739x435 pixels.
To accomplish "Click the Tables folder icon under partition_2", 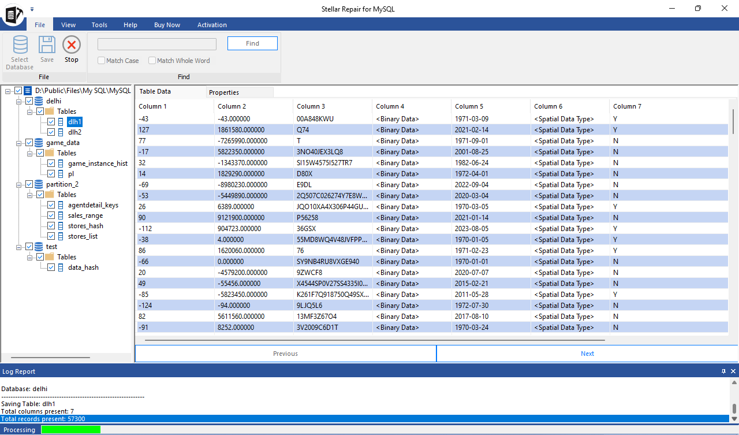I will tap(50, 195).
